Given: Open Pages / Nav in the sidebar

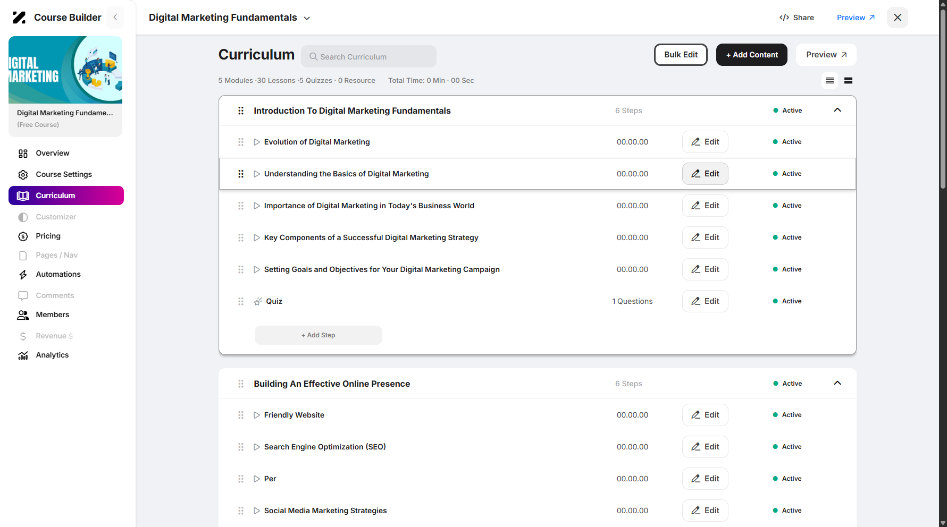Looking at the screenshot, I should tap(56, 255).
